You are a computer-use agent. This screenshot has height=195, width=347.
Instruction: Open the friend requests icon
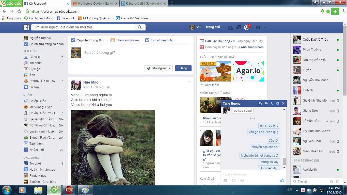coord(230,28)
